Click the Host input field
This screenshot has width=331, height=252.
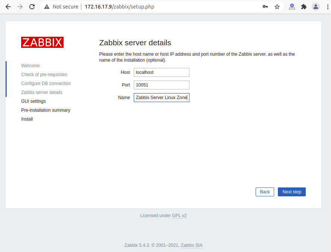click(162, 72)
